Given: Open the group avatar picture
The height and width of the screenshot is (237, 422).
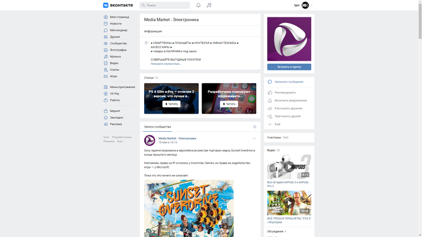Looking at the screenshot, I should (x=289, y=39).
